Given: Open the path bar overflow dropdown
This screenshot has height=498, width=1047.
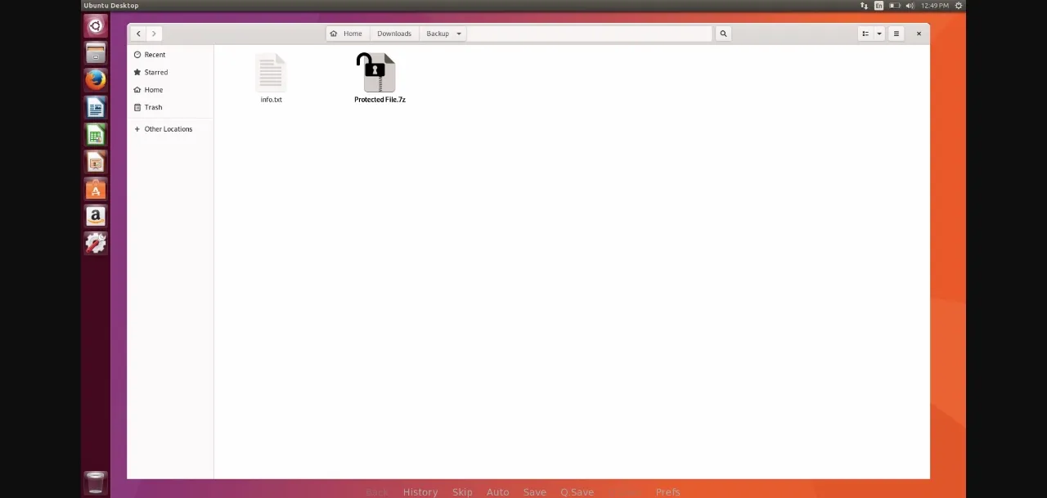Looking at the screenshot, I should coord(458,33).
